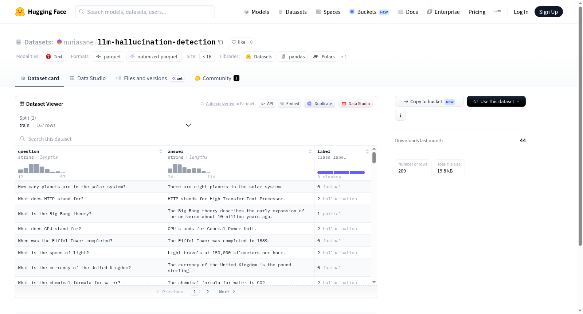
Task: Click the nuriasane user avatar
Action: [59, 42]
